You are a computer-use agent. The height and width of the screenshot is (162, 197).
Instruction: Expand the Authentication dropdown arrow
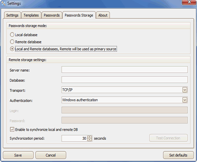185,100
